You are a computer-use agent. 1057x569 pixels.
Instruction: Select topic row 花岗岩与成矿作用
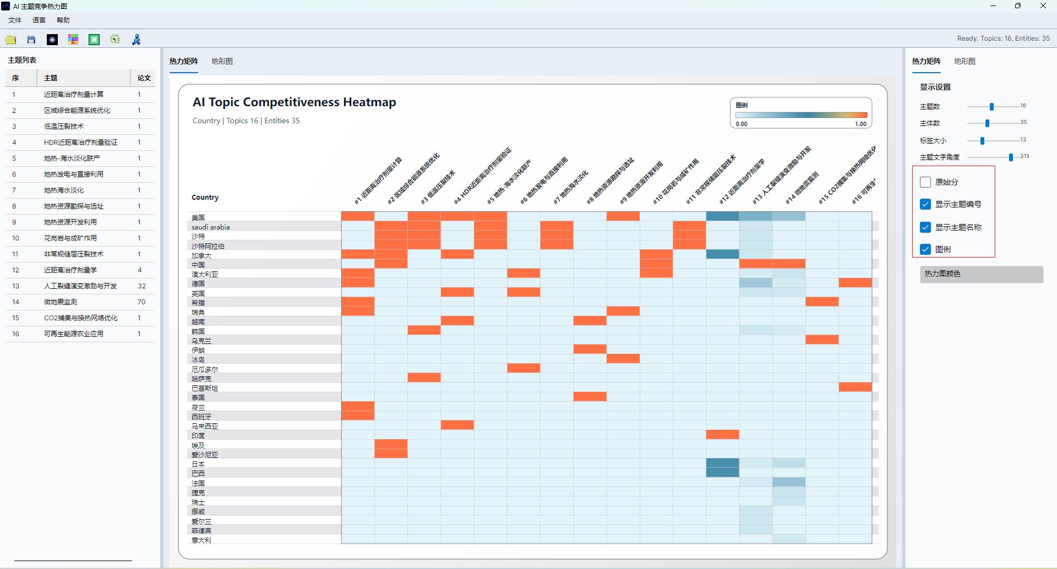(80, 238)
